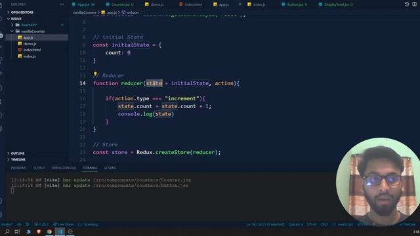Open the Brave browser taskbar icon
420x236 pixels.
click(39, 231)
